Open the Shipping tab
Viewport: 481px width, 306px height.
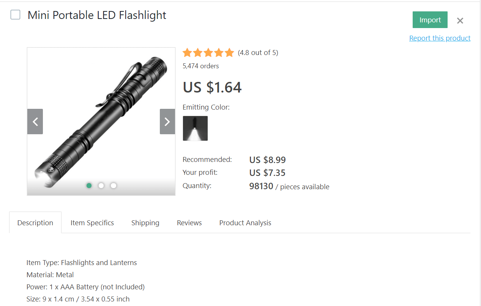[145, 223]
